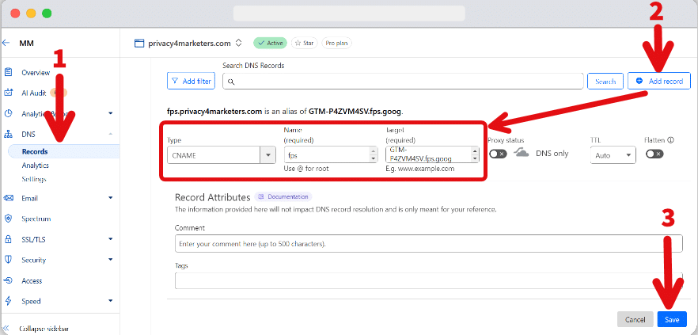This screenshot has width=698, height=335.
Task: Click the E.g. www.example.com hint text
Action: click(x=419, y=169)
